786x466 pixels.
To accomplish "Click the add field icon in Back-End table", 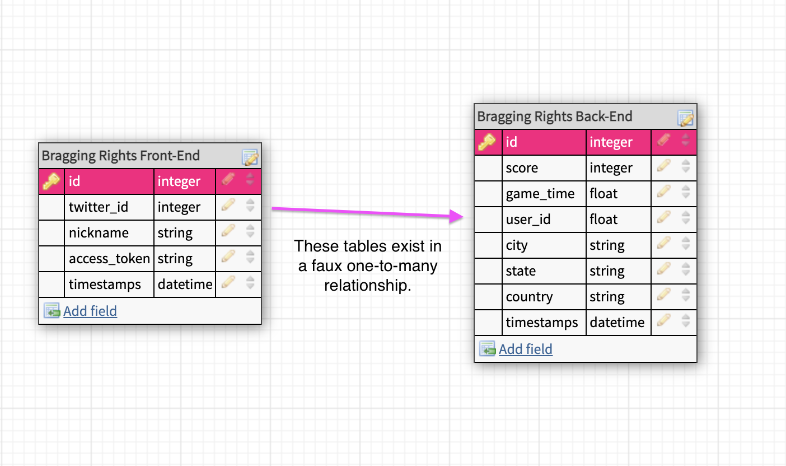I will pyautogui.click(x=488, y=349).
